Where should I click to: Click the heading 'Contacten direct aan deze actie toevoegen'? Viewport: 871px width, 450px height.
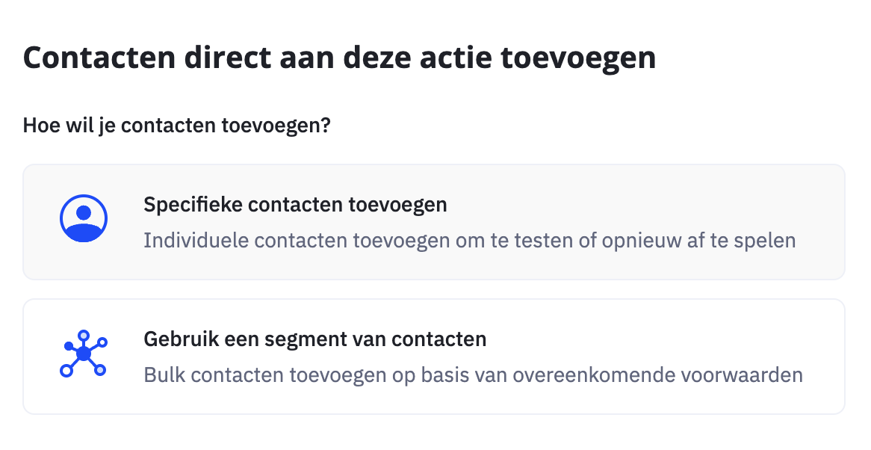[x=340, y=57]
